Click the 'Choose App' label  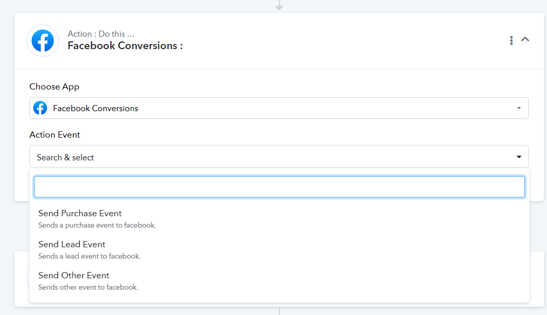click(x=54, y=86)
